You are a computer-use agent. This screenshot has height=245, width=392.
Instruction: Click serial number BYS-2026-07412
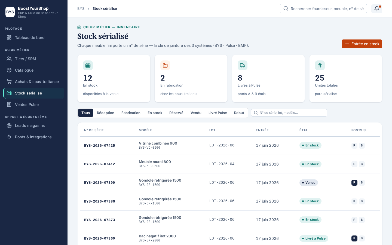coord(100,164)
